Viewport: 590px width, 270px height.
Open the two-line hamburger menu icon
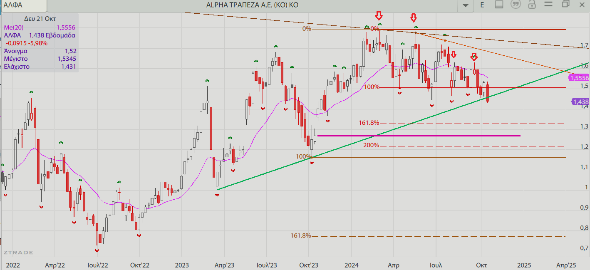click(x=548, y=5)
